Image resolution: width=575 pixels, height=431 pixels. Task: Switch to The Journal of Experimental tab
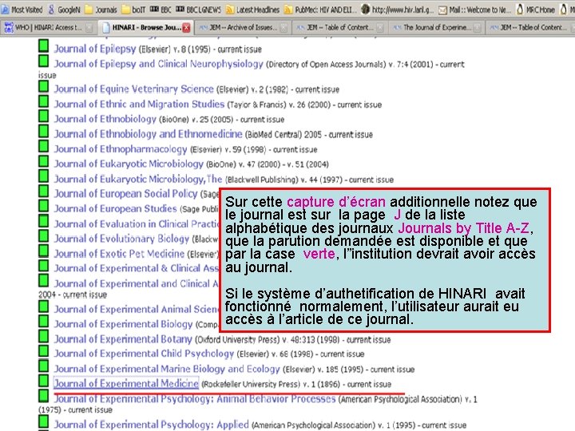[436, 27]
